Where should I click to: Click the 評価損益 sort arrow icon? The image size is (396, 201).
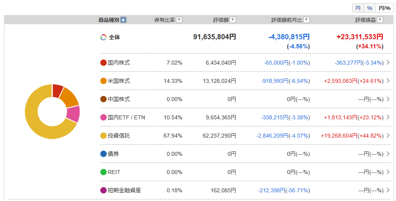point(380,20)
